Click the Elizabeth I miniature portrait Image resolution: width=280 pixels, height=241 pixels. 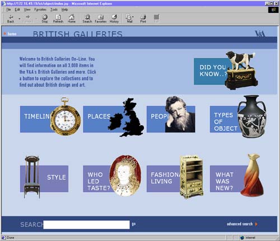click(125, 176)
